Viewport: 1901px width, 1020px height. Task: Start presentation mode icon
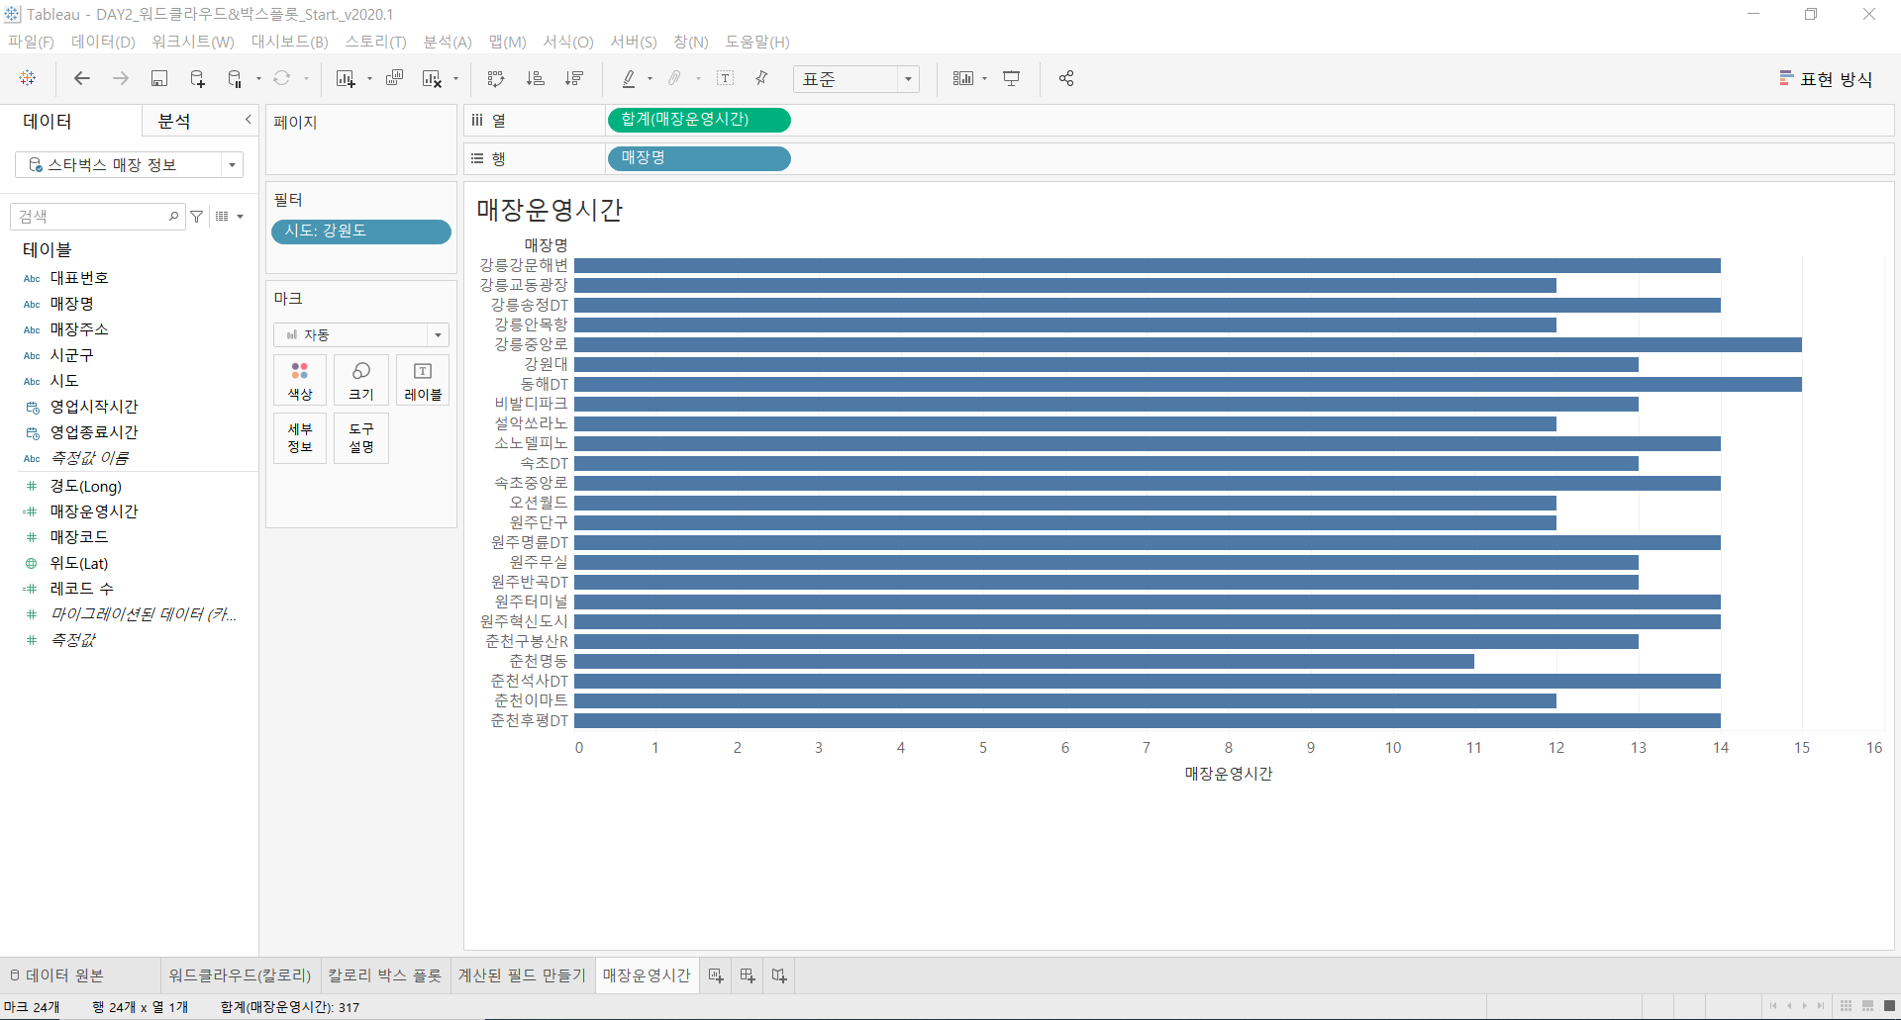[x=1011, y=78]
